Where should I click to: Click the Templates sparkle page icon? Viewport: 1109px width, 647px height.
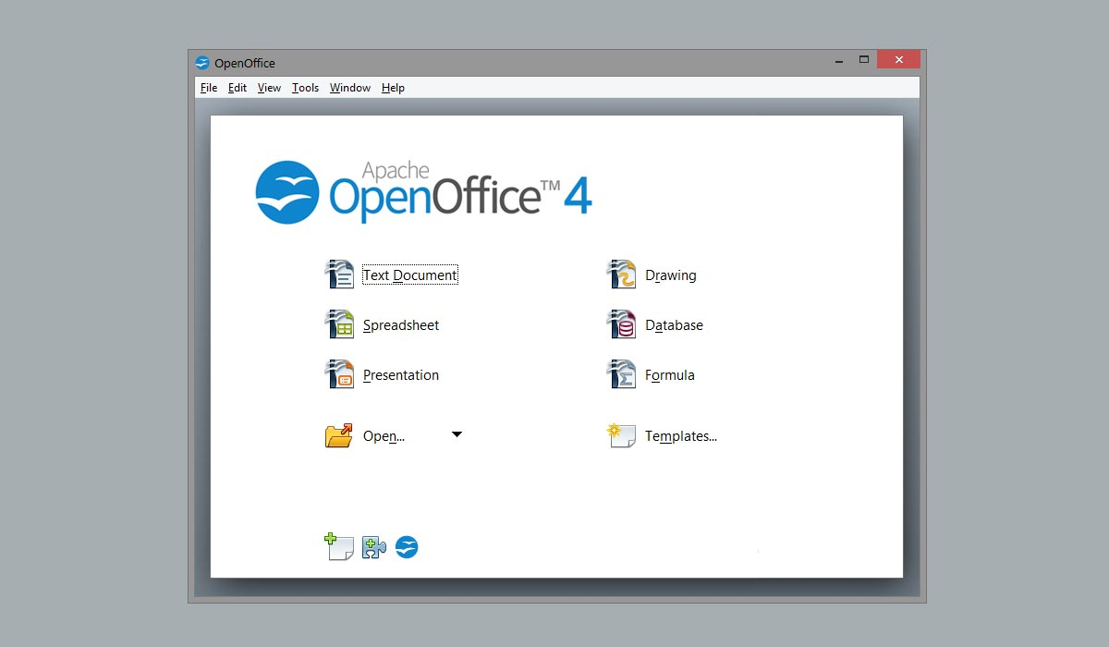[621, 435]
